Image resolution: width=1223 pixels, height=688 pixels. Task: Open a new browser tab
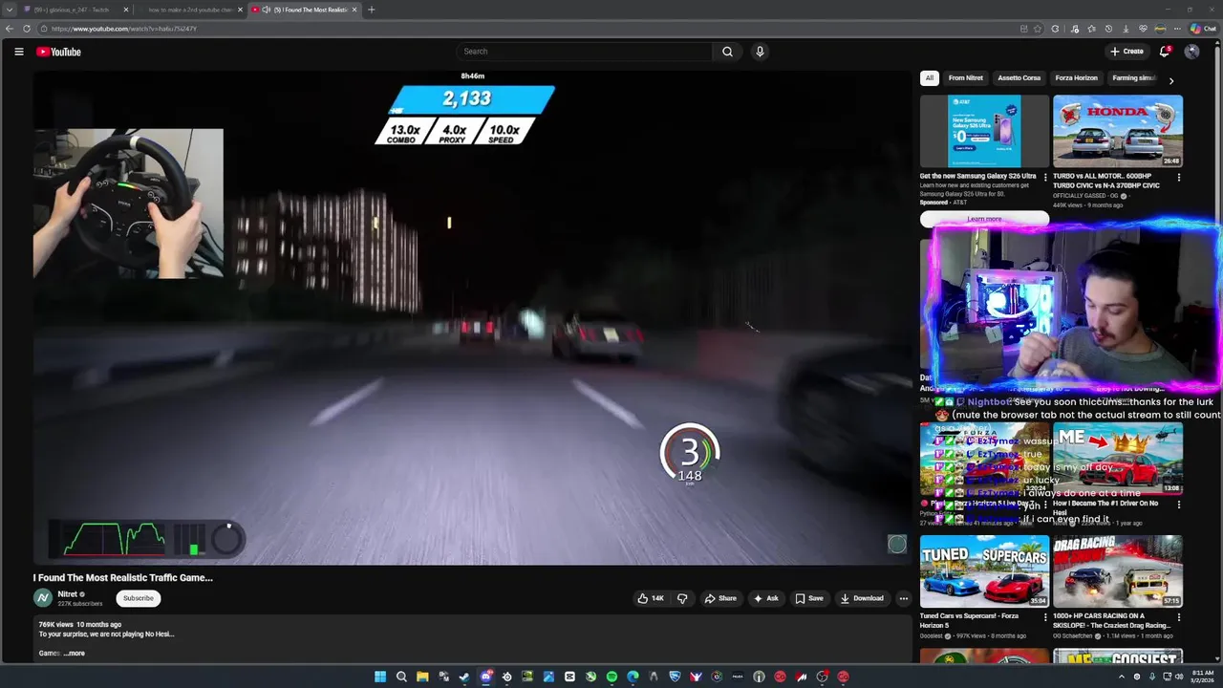point(371,10)
